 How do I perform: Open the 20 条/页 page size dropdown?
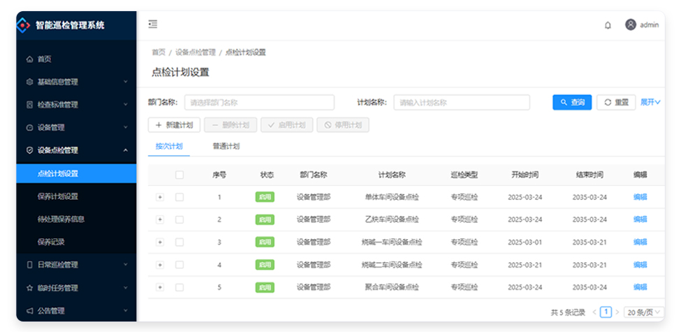[643, 312]
